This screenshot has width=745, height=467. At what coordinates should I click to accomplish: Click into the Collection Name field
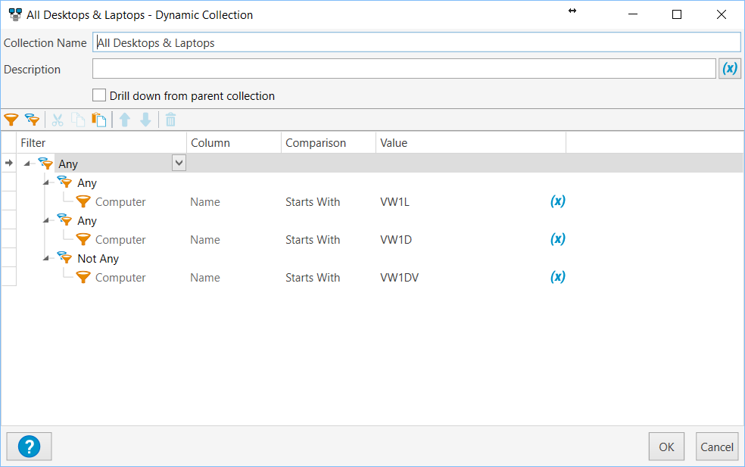pyautogui.click(x=416, y=43)
